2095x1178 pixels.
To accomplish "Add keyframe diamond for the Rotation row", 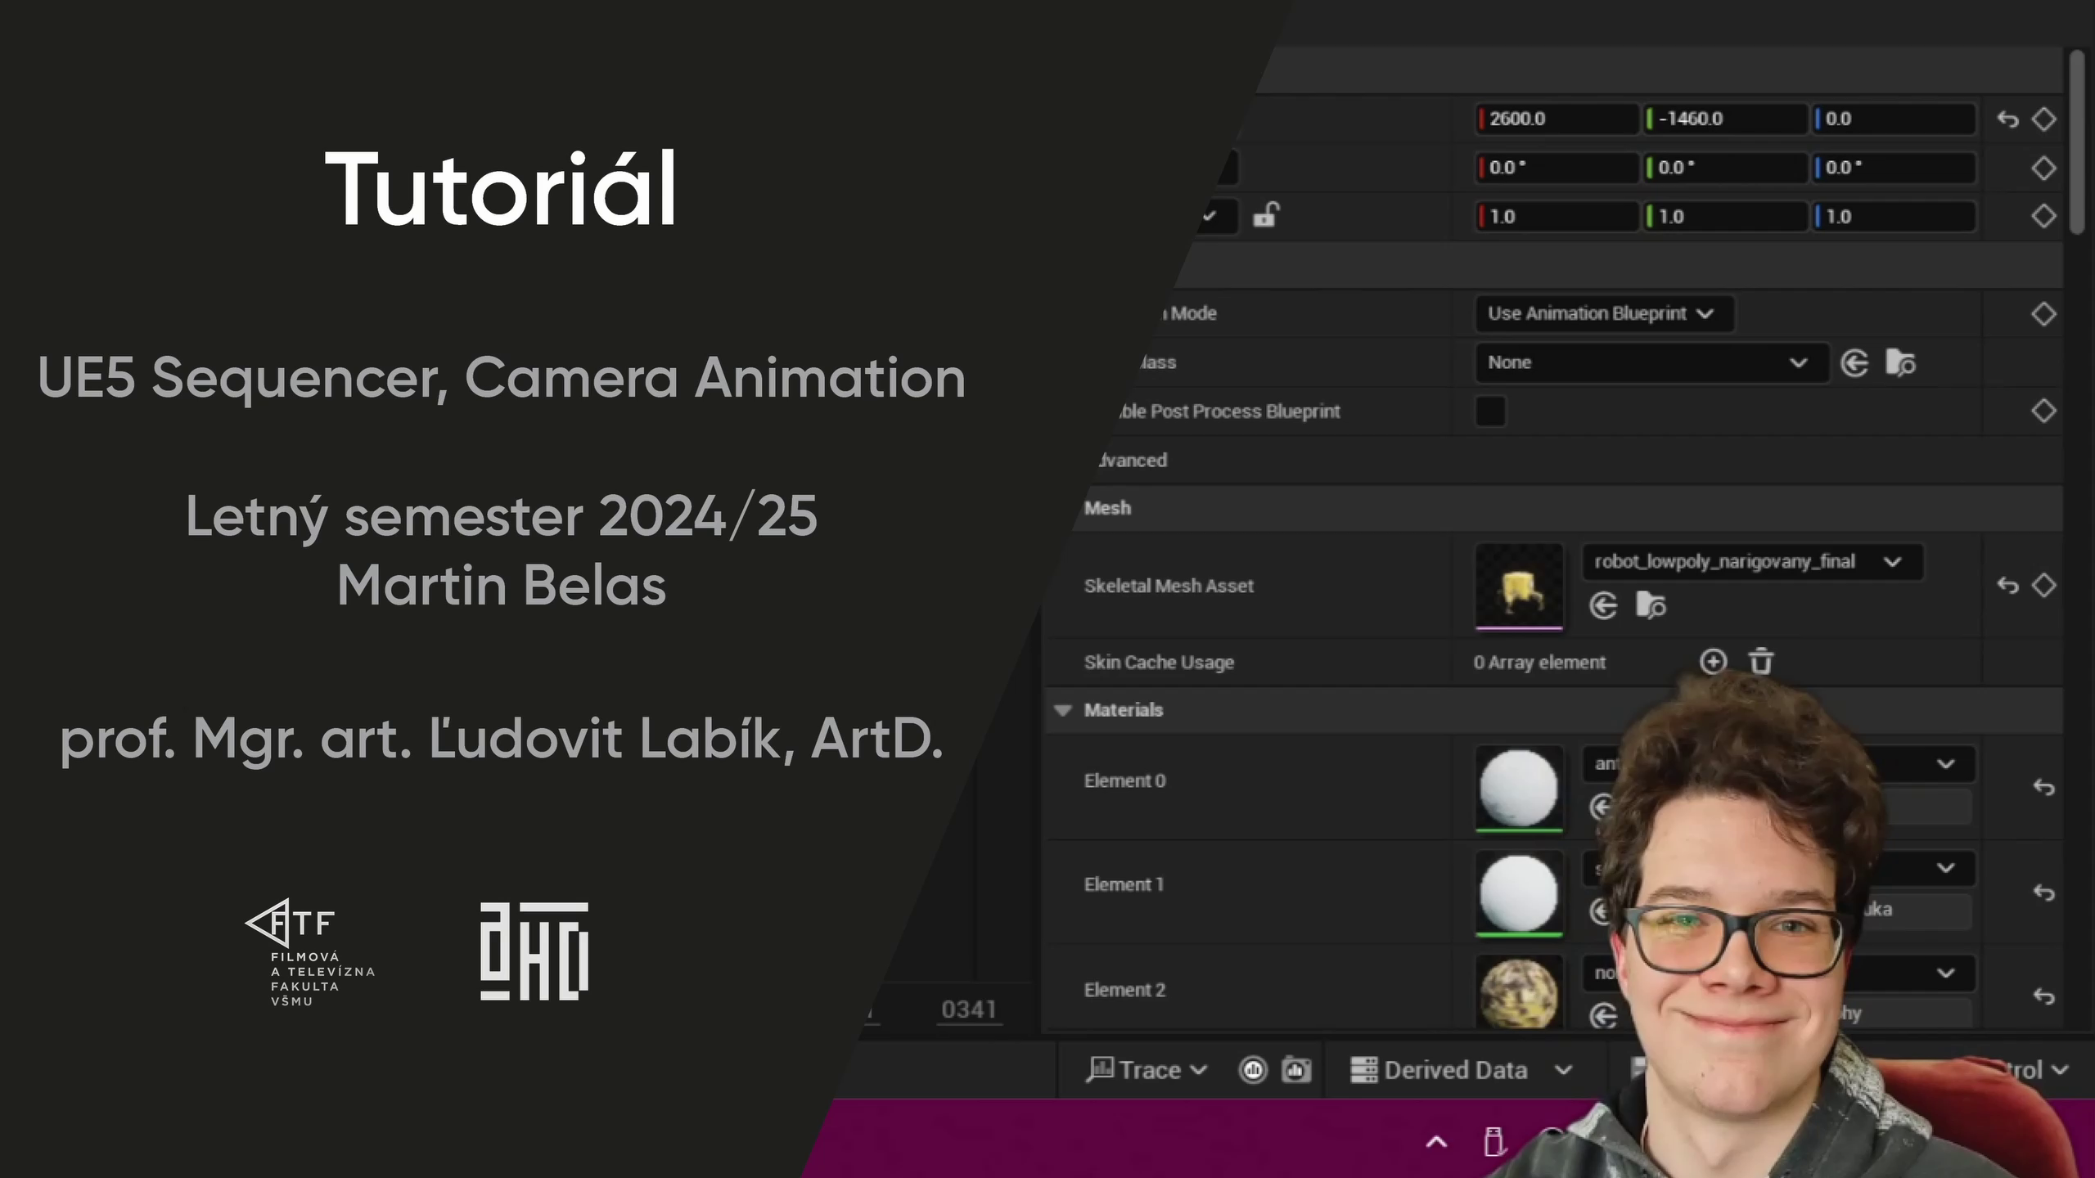I will (2043, 169).
